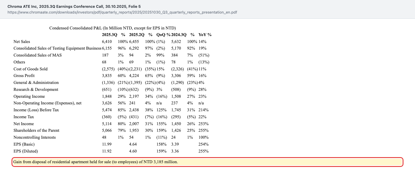Click the 2025.3Q column header

[x=110, y=35]
